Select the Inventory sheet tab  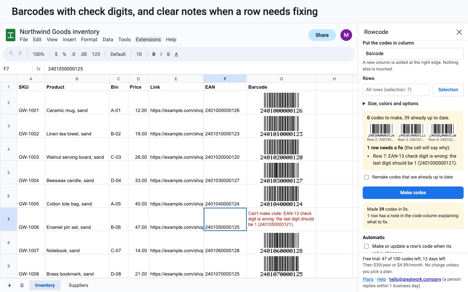pos(45,285)
